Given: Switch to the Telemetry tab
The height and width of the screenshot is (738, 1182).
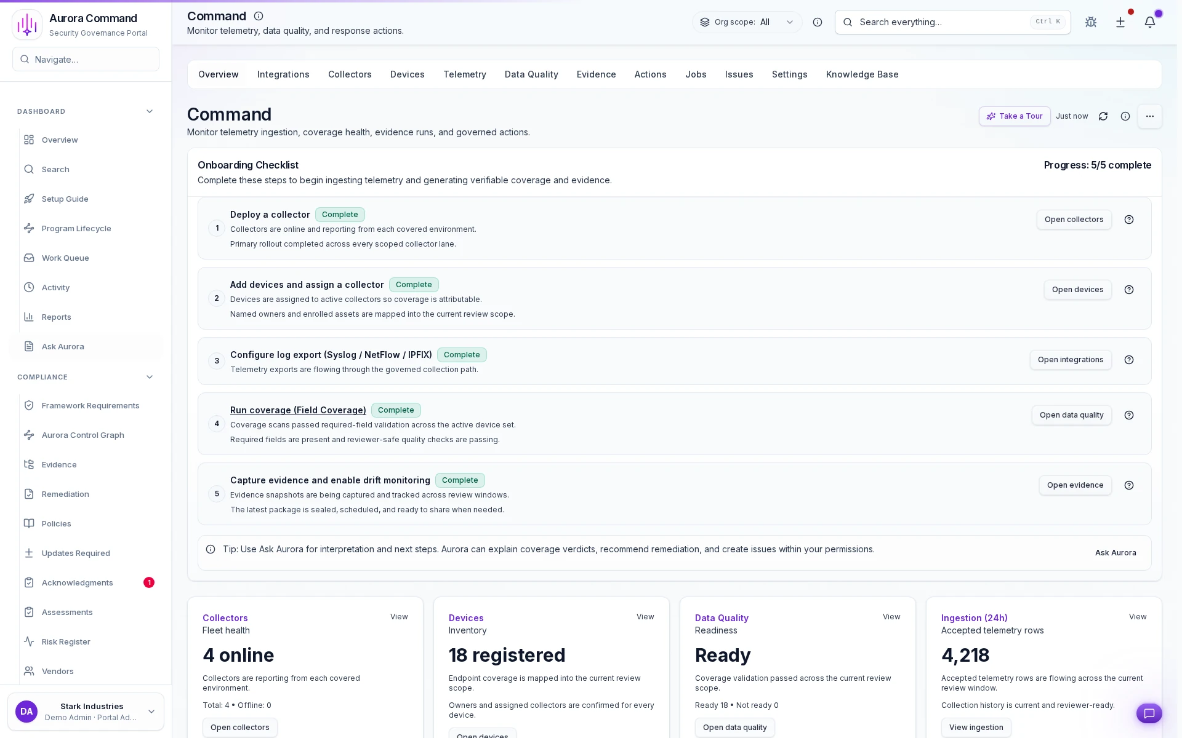Looking at the screenshot, I should click(x=465, y=74).
